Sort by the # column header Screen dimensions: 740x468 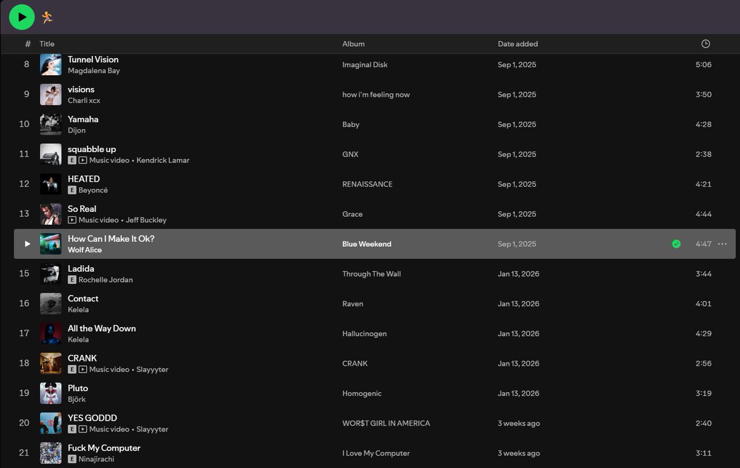coord(28,44)
